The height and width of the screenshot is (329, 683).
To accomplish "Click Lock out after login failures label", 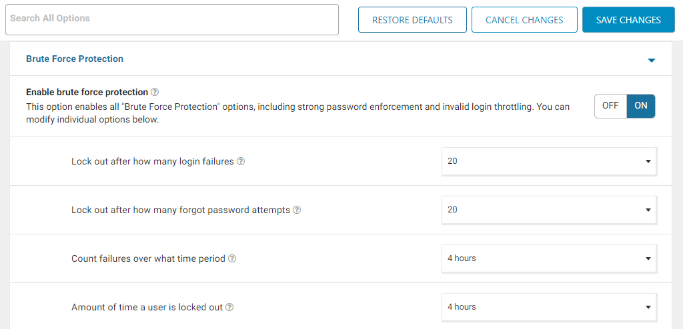I will click(153, 161).
